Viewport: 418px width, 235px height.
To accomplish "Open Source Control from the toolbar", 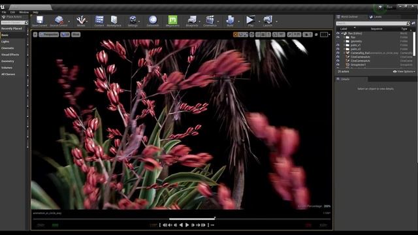I will 59,20.
